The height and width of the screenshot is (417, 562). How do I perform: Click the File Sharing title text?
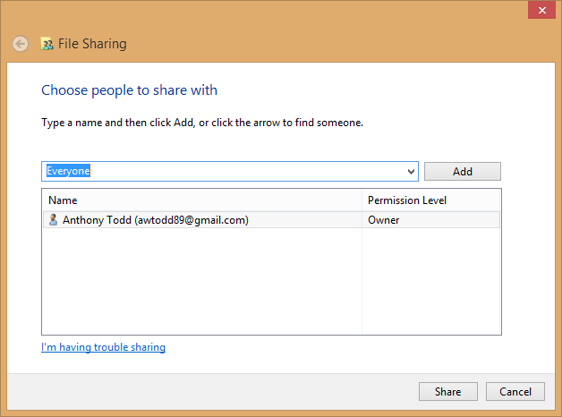[92, 44]
